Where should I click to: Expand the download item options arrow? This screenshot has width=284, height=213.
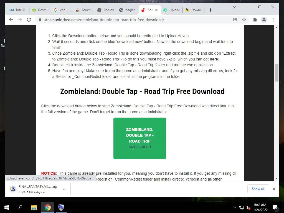pyautogui.click(x=64, y=189)
